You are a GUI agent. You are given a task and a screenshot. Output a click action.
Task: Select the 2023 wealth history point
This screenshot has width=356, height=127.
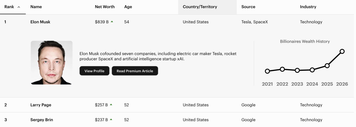point(297,70)
